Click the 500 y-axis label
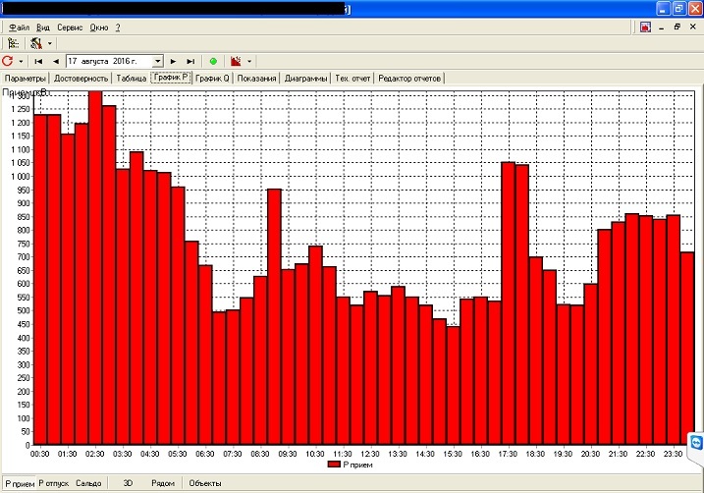The width and height of the screenshot is (704, 493). [24, 310]
